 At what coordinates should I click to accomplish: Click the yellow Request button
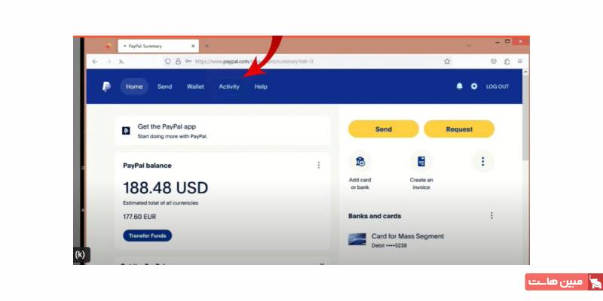[459, 129]
